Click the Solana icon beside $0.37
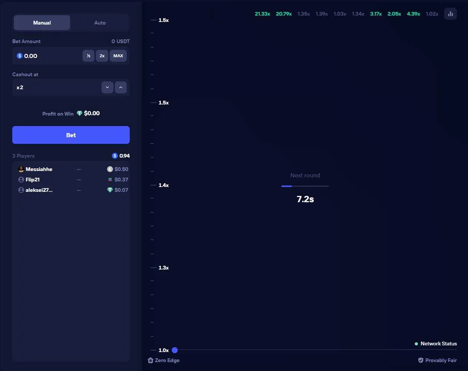 tap(110, 180)
